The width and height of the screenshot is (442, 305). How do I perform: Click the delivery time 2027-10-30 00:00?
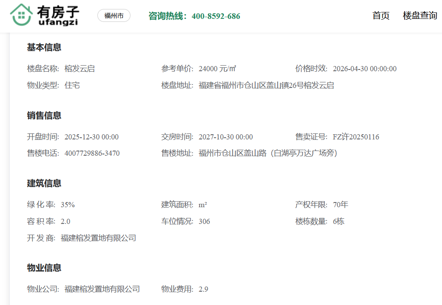coord(226,137)
